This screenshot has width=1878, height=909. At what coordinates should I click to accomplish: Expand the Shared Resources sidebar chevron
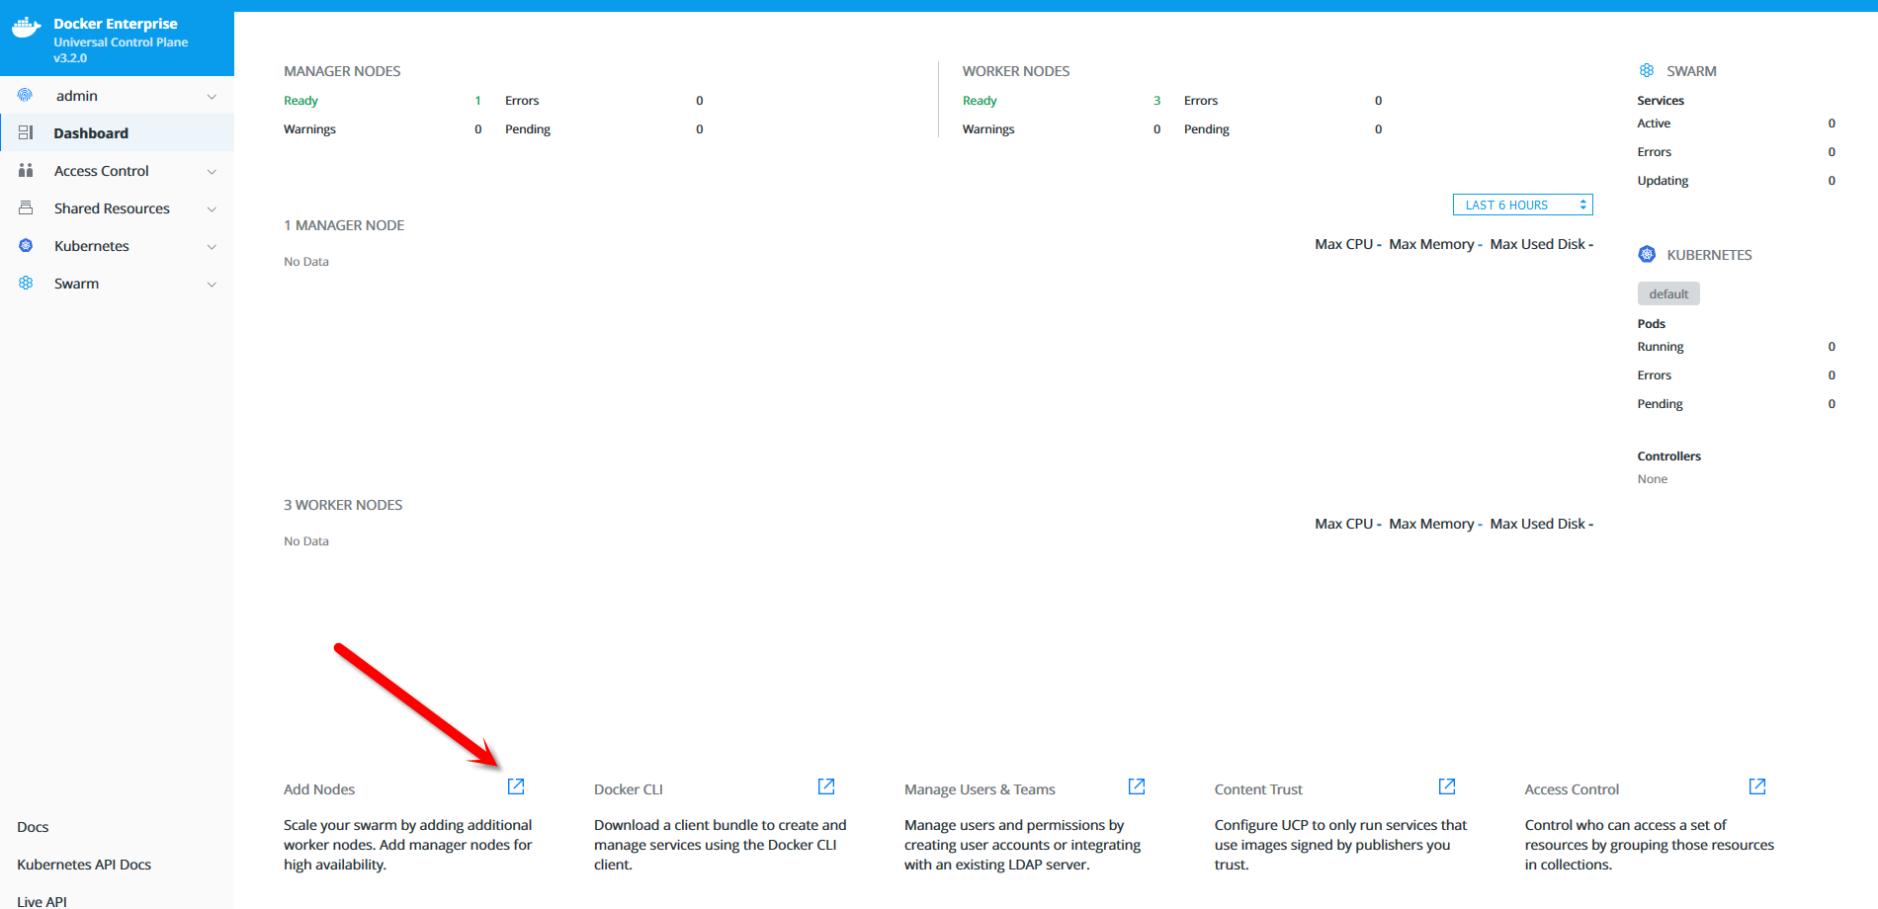click(212, 209)
